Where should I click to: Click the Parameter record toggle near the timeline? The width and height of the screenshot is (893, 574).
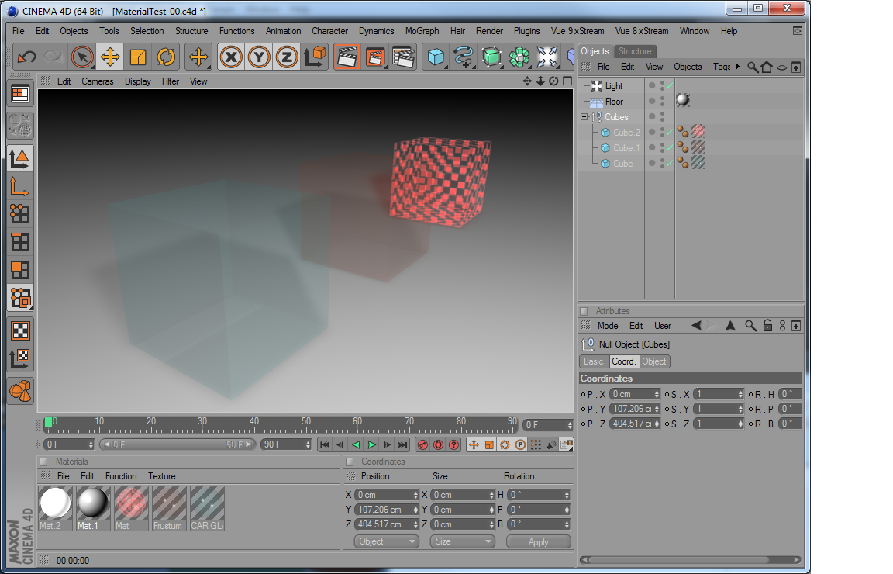click(519, 444)
